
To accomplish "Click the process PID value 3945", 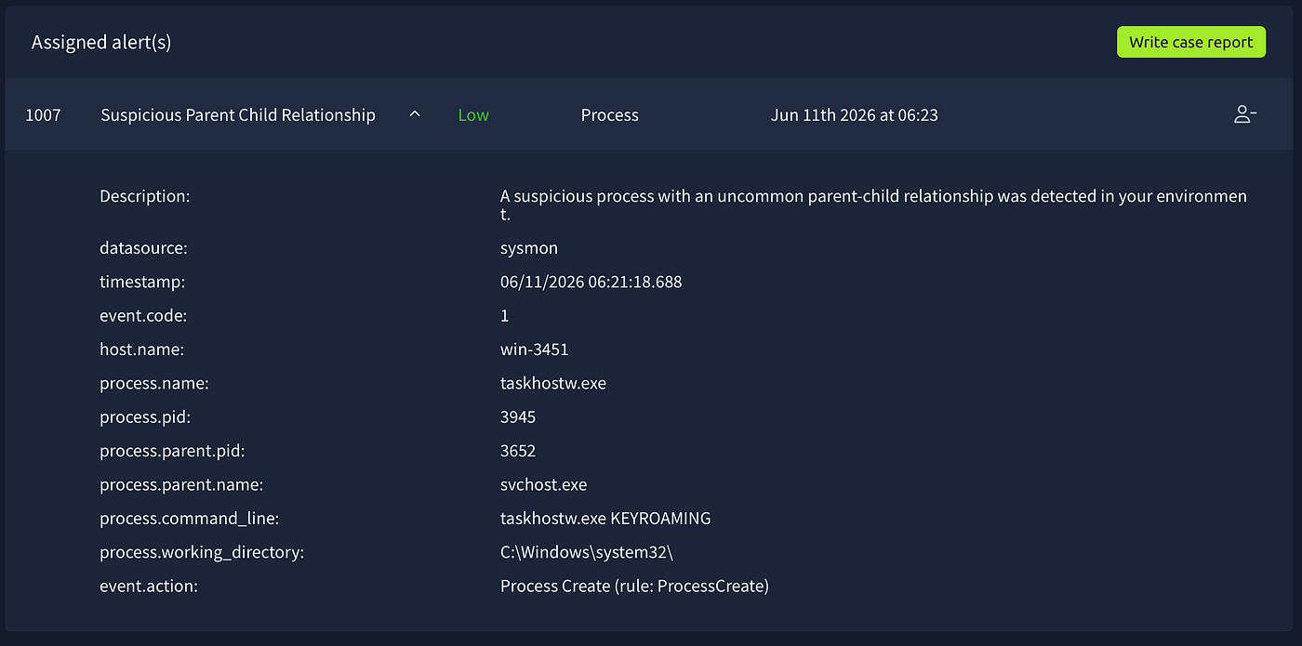I will tap(518, 417).
